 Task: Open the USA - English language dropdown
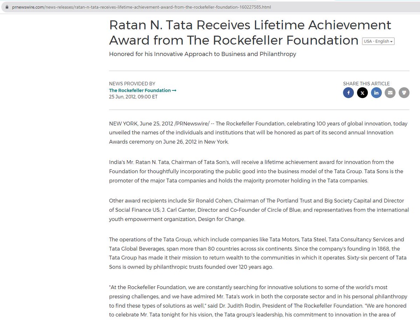coord(378,41)
